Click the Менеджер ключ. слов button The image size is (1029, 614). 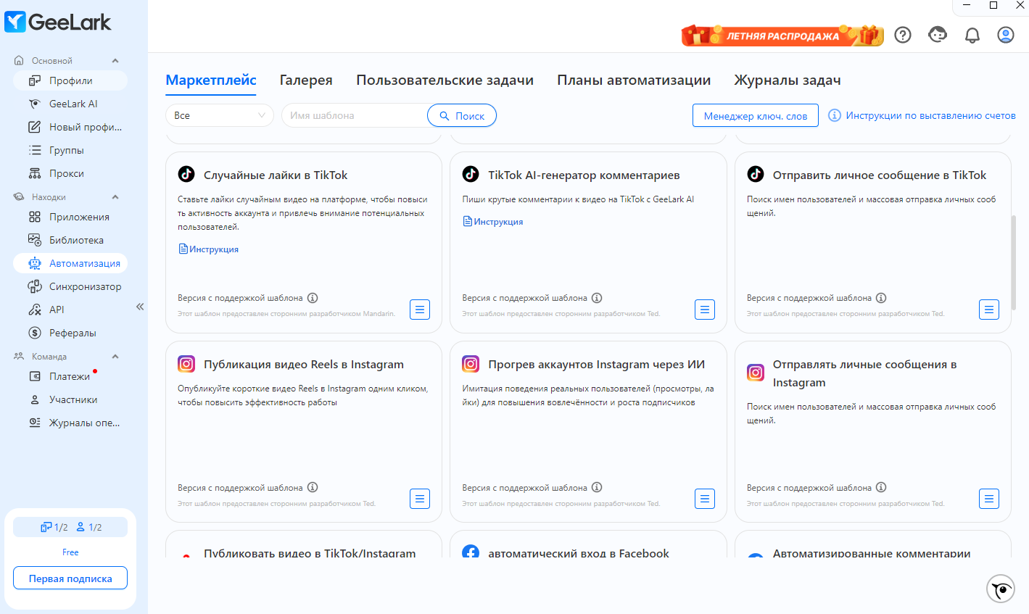756,115
